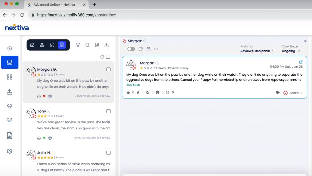Click the star icon with count 1
Image resolution: width=312 pixels, height=176 pixels.
(138, 92)
